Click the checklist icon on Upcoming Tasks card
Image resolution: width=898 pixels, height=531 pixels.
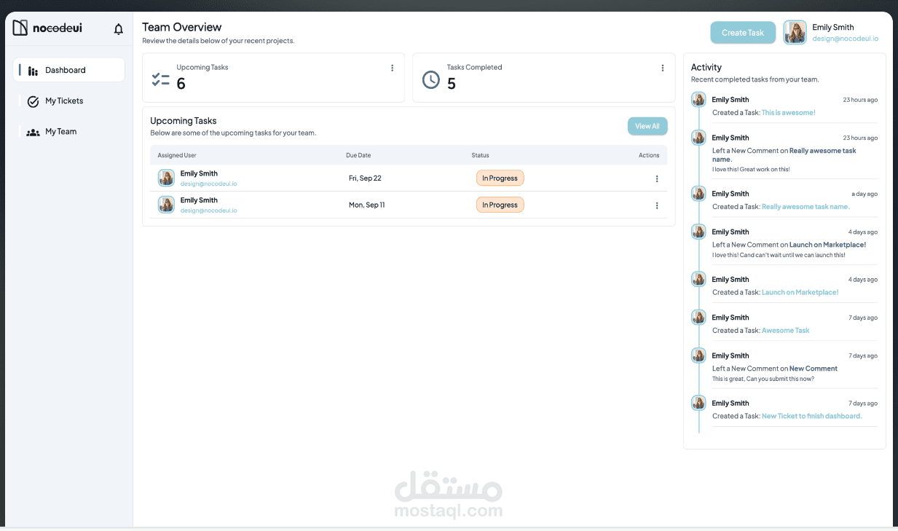coord(159,79)
